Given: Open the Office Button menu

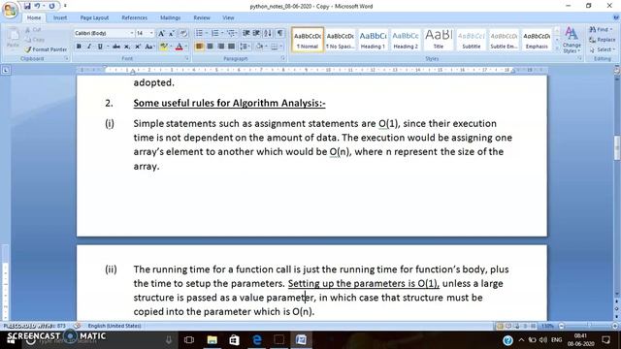Looking at the screenshot, I should (10, 10).
